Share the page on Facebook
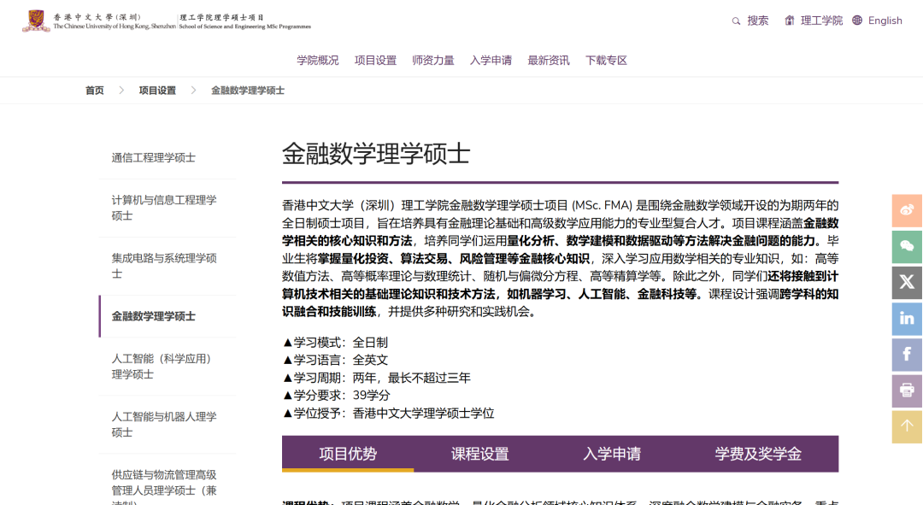 [x=907, y=355]
